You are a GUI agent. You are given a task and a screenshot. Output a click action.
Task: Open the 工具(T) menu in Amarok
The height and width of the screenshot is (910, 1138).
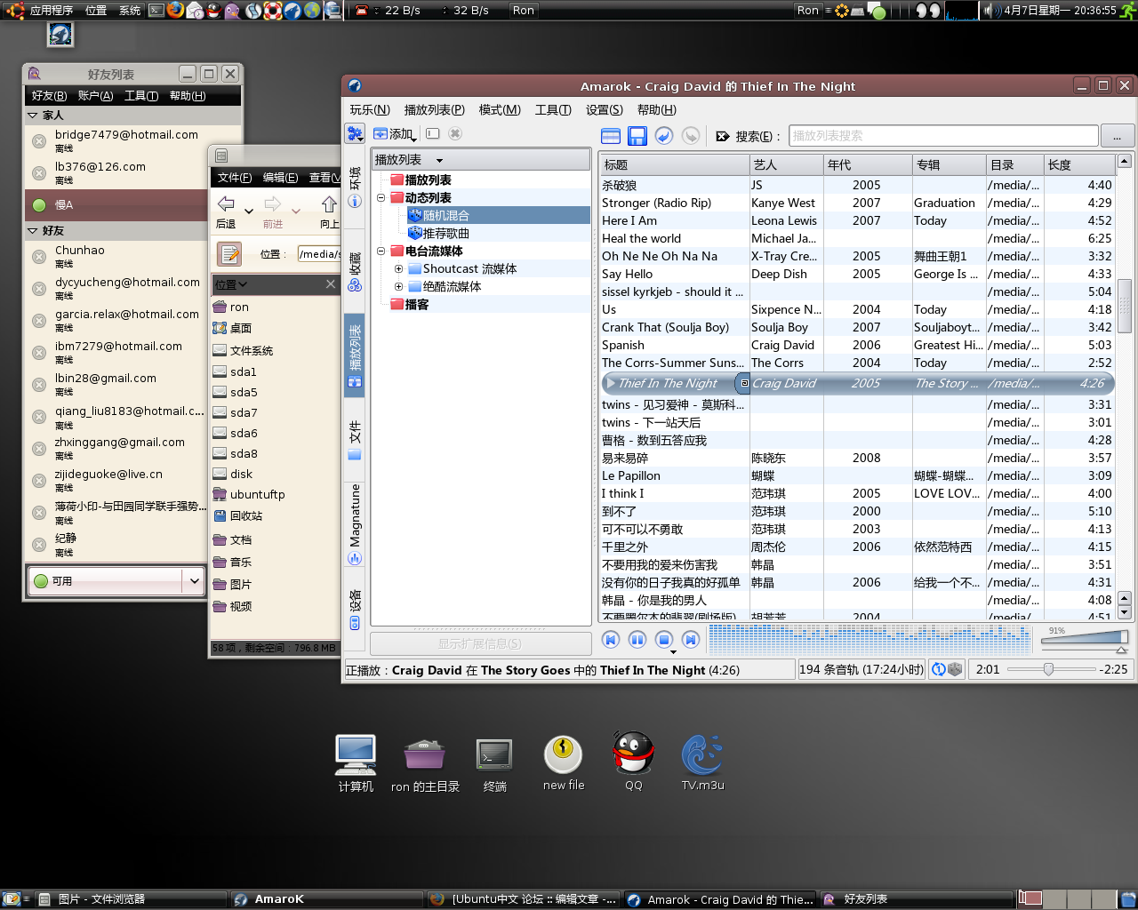(x=553, y=109)
